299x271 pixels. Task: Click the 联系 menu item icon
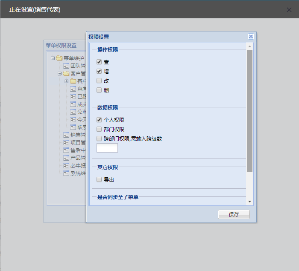pos(73,127)
